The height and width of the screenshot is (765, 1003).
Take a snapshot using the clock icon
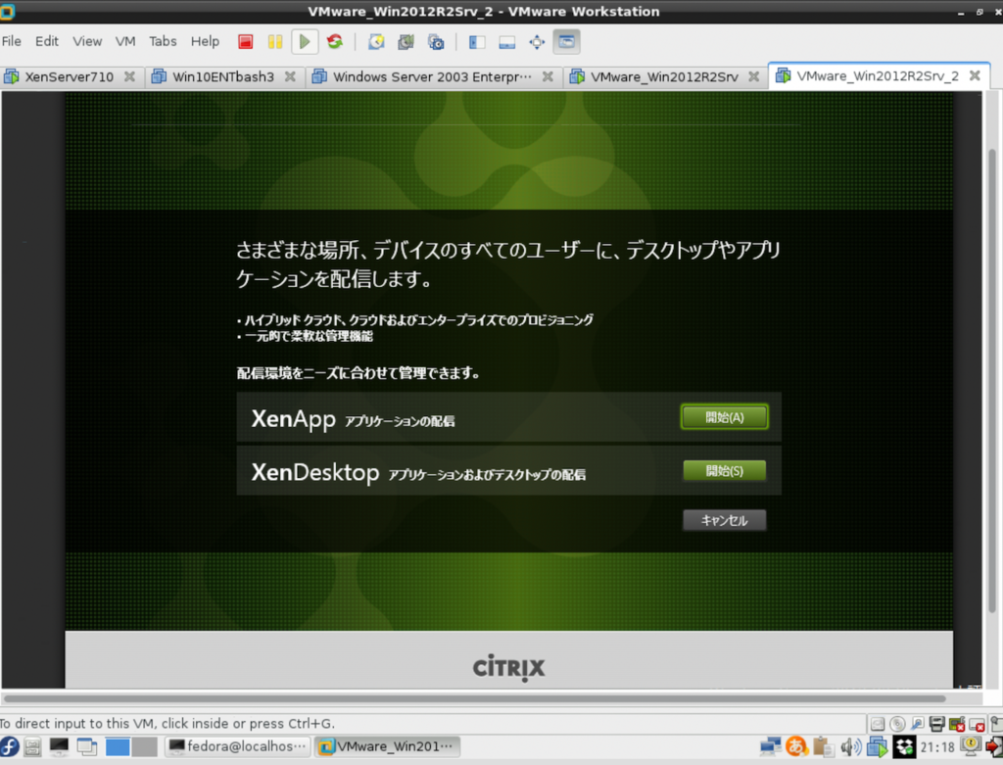click(376, 42)
